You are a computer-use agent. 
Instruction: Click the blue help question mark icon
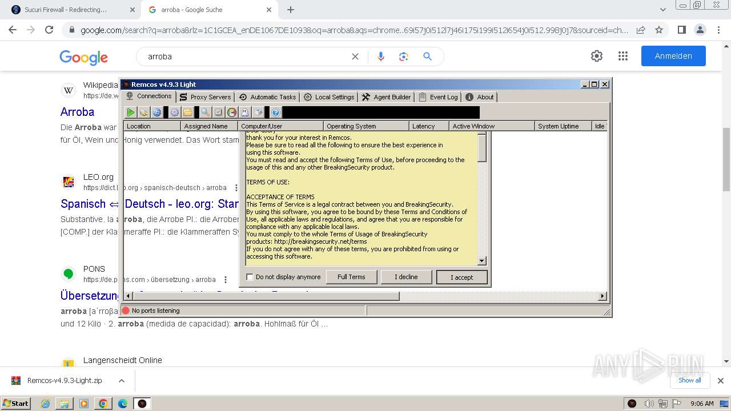pos(276,112)
